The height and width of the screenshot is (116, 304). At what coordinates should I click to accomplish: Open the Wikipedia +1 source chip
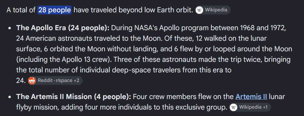(250, 107)
